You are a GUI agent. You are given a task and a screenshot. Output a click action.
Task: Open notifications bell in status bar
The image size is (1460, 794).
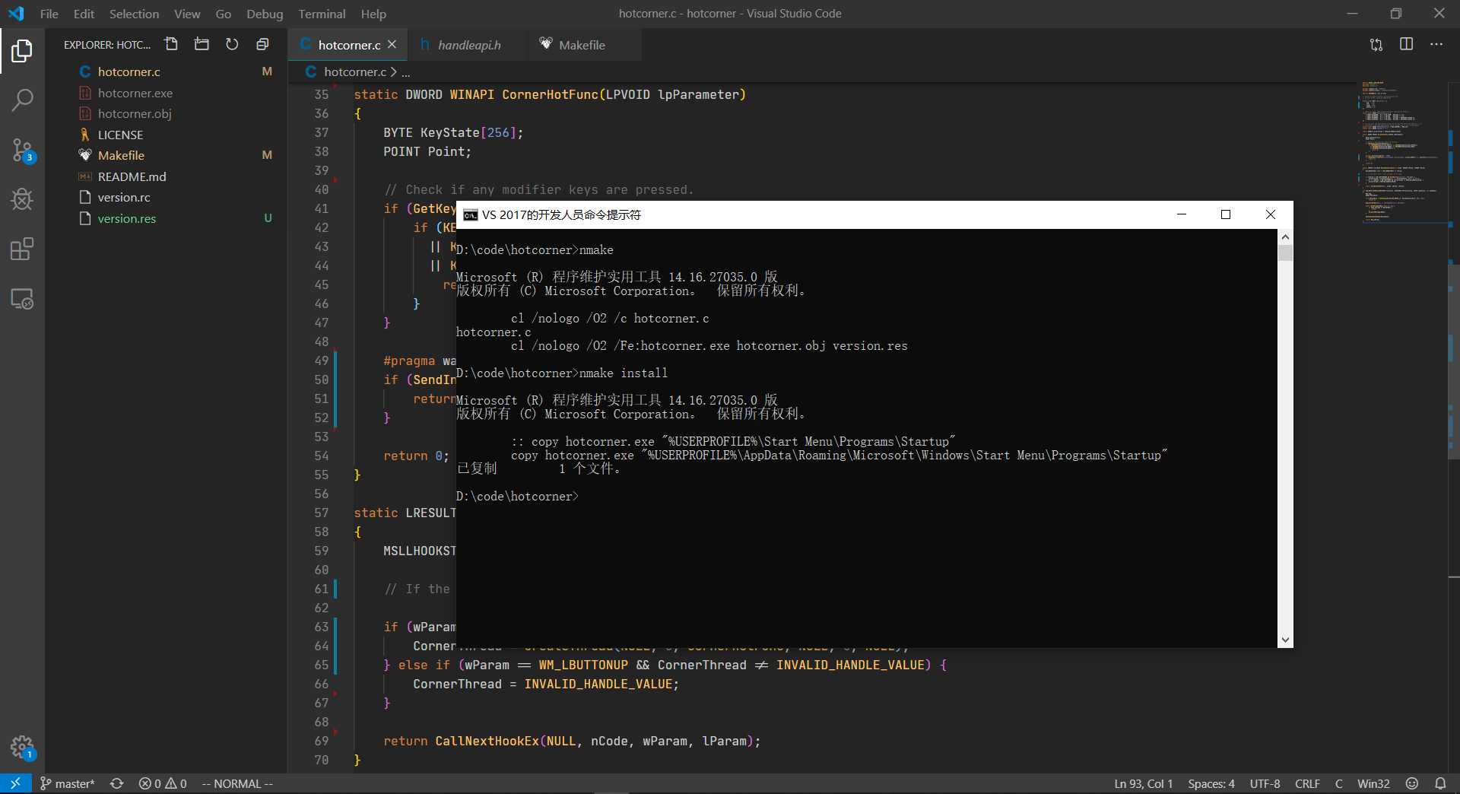click(x=1440, y=783)
